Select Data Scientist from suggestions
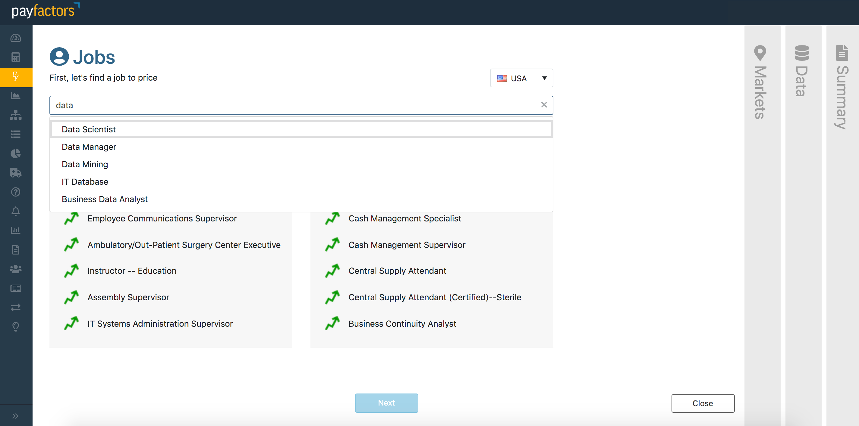This screenshot has width=859, height=426. coord(301,129)
